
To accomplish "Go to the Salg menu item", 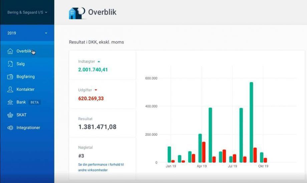I will (x=27, y=64).
